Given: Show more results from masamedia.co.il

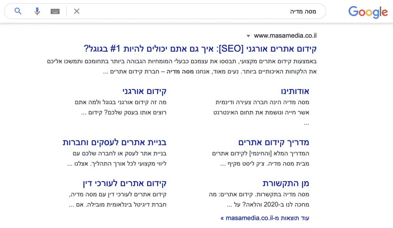Looking at the screenshot, I should pos(265,218).
